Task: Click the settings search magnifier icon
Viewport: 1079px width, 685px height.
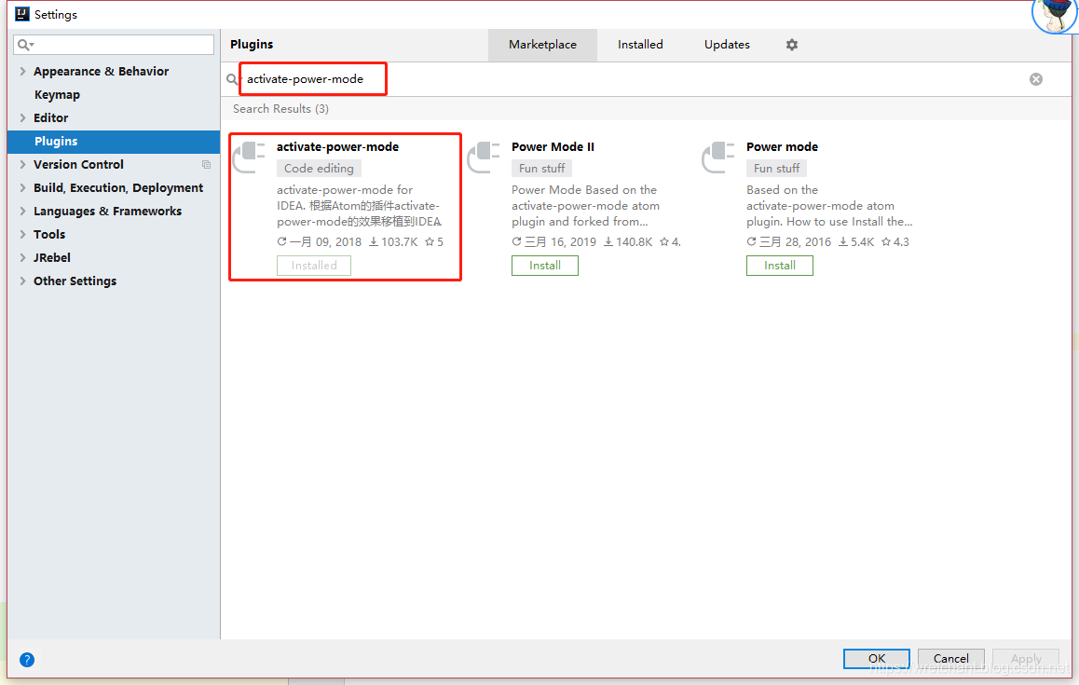Action: (x=25, y=45)
